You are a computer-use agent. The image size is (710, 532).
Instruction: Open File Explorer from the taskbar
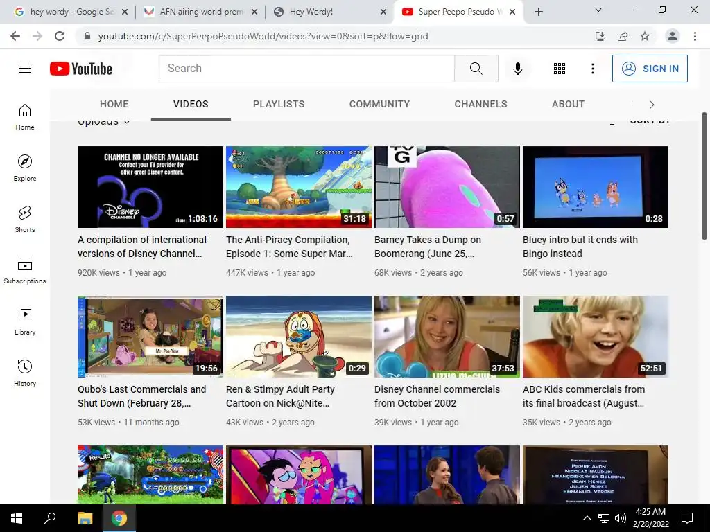tap(85, 518)
